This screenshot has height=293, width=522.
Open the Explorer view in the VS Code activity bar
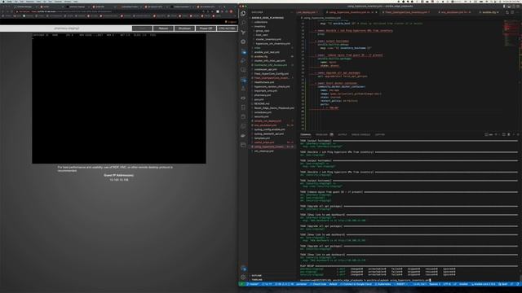[x=243, y=14]
